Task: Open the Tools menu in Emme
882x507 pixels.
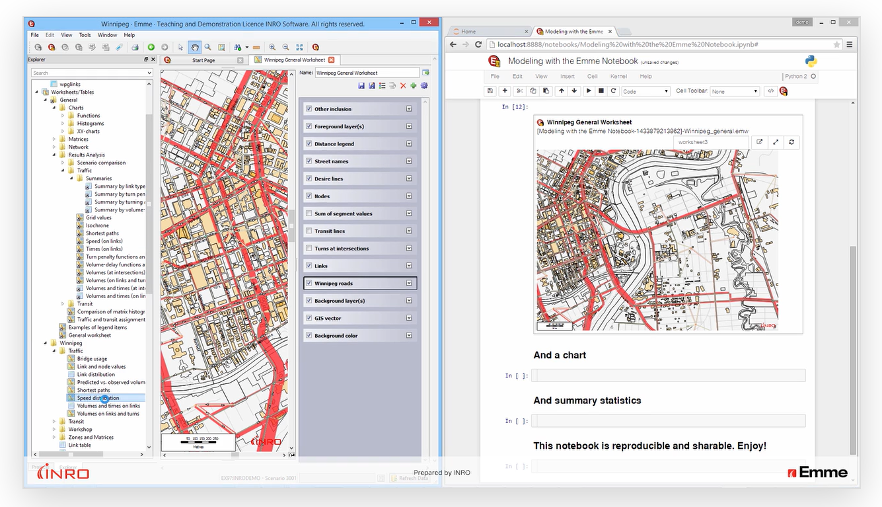Action: 85,35
